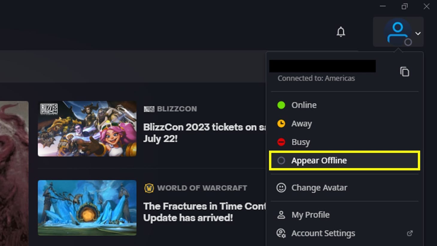Choose Account Settings from the menu

(323, 233)
